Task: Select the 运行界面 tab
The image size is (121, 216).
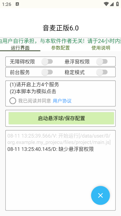Action: click(20, 48)
